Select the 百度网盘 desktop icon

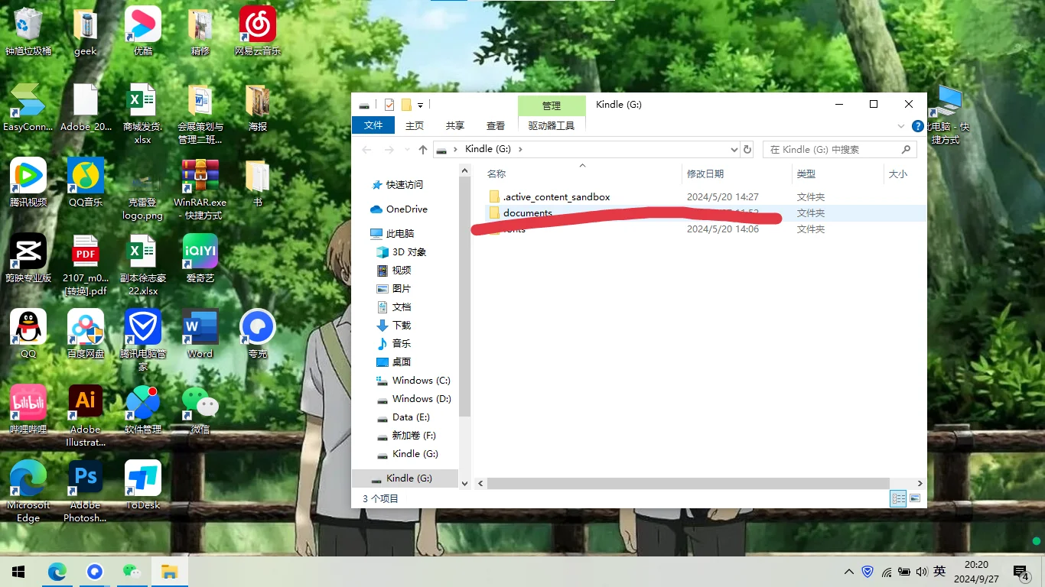[x=86, y=334]
